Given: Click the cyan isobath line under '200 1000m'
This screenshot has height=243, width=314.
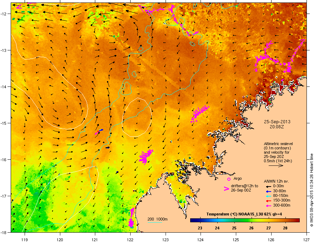Looking at the screenshot, I should [x=155, y=222].
